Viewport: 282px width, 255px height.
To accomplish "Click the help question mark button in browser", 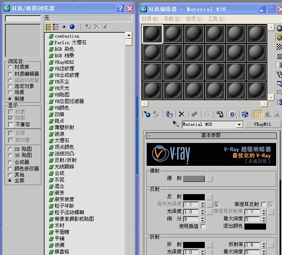I will (120, 8).
